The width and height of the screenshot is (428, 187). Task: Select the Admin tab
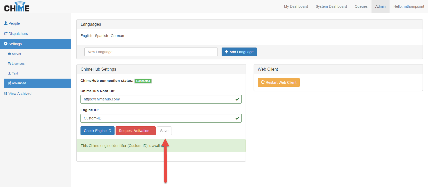[x=381, y=6]
